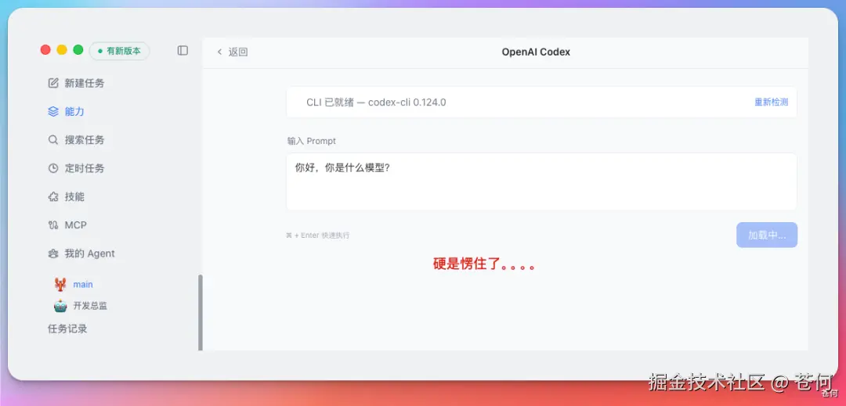Click the 有新版本 update badge
Viewport: 846px width, 406px height.
click(119, 51)
